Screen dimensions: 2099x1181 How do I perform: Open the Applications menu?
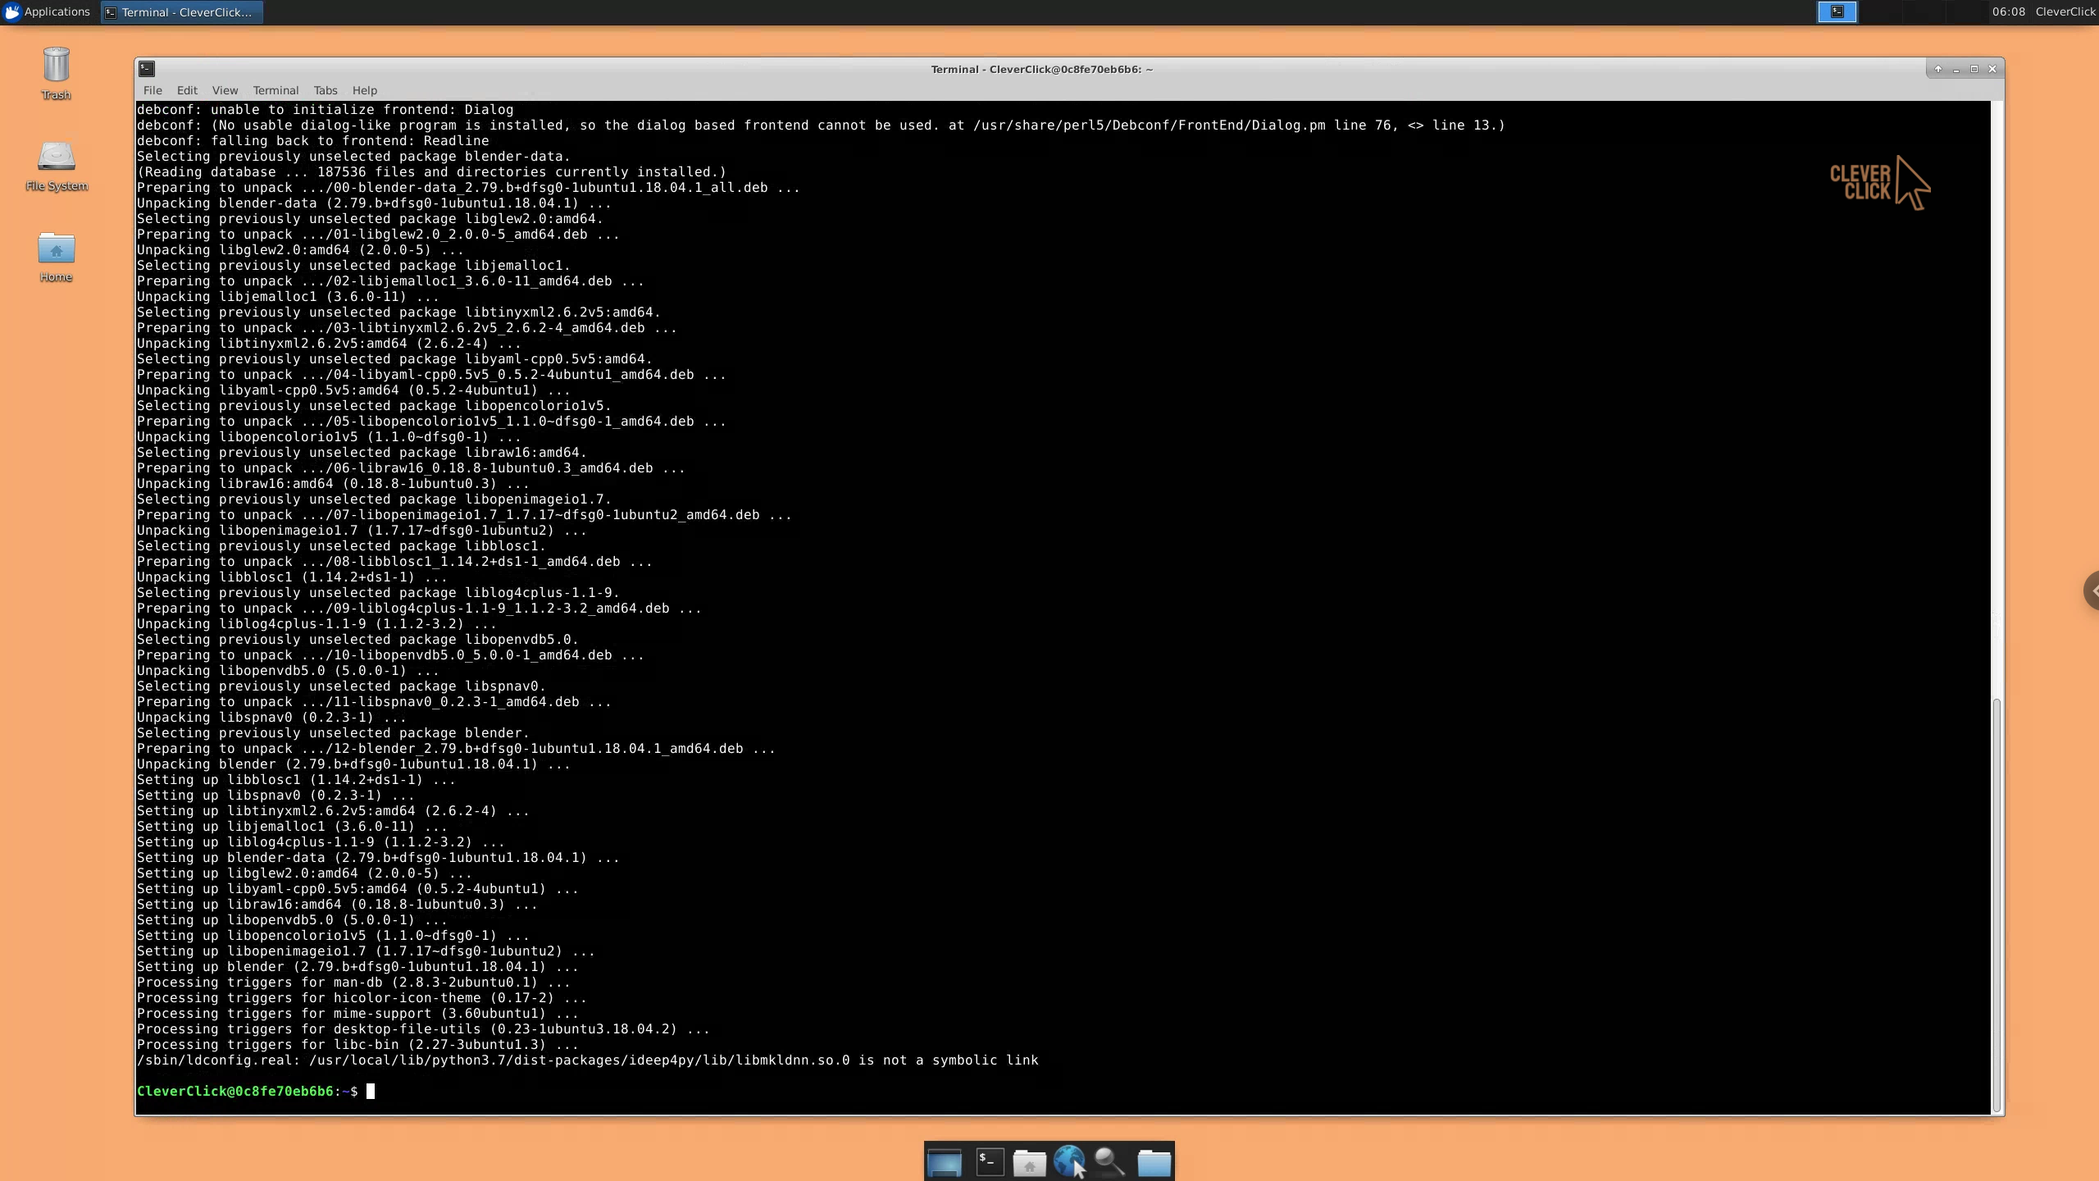47,11
